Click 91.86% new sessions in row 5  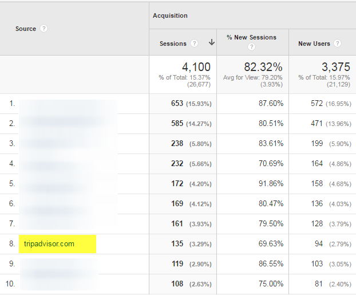coord(271,183)
